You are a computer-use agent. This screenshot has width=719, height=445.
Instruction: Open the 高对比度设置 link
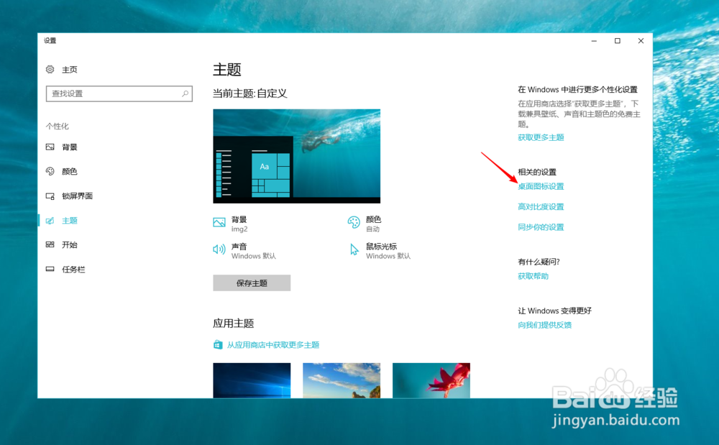[x=541, y=207]
